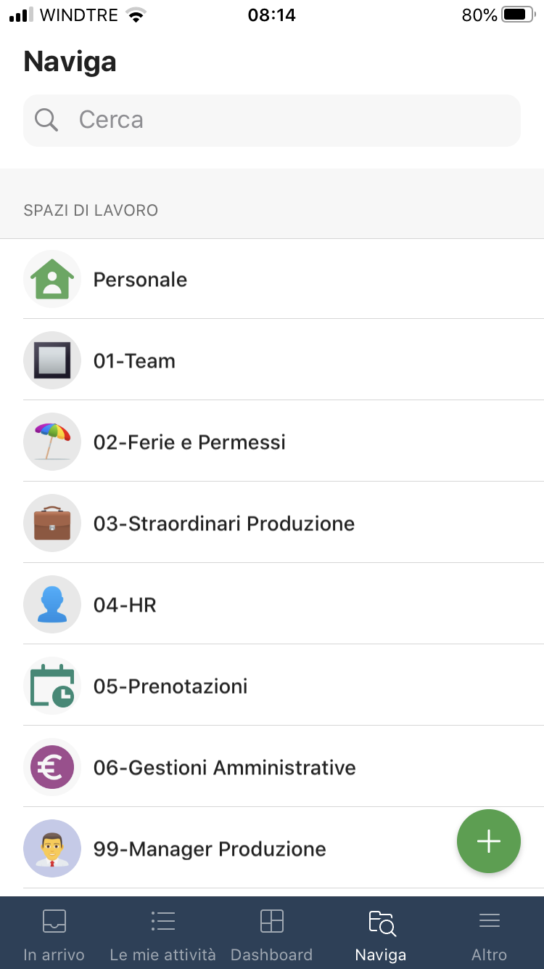Tap the calendar clock Prenotazioni icon

[52, 686]
